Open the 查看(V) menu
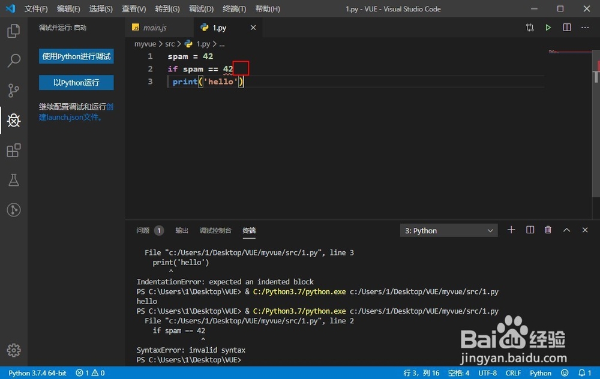 click(x=134, y=9)
